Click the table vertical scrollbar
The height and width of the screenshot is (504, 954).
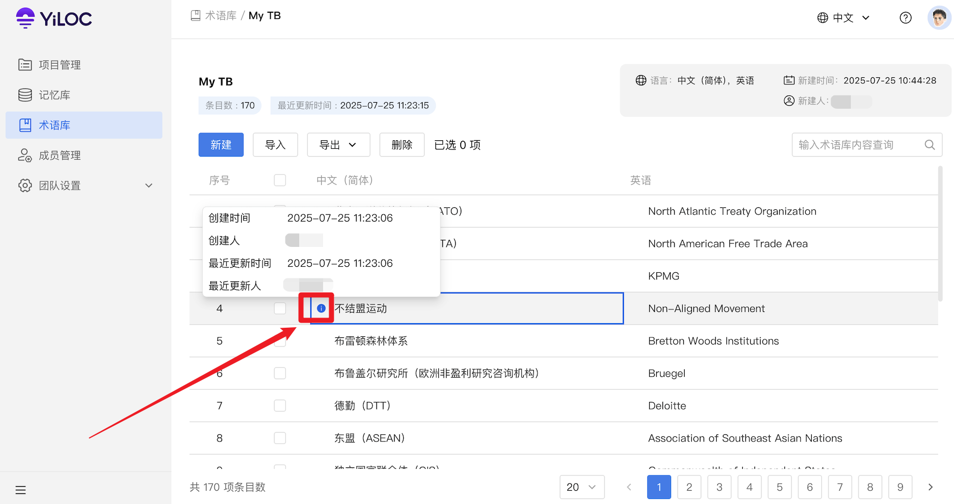click(940, 234)
